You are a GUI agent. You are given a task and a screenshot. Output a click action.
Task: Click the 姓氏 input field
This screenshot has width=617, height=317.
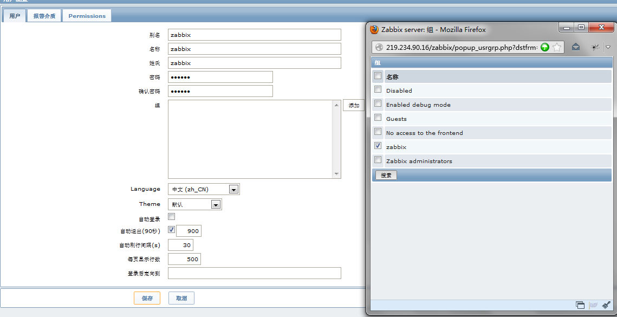[255, 63]
